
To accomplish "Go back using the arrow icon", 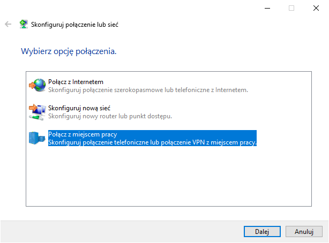I will 8,24.
